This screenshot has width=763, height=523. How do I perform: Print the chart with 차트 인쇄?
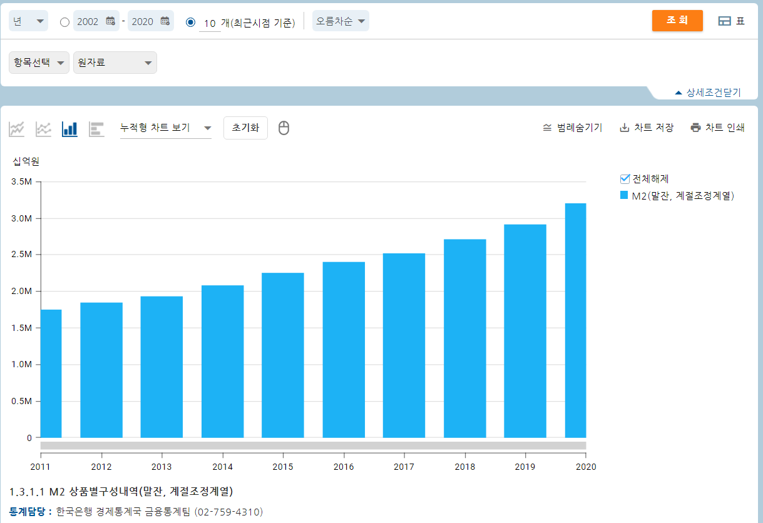717,128
